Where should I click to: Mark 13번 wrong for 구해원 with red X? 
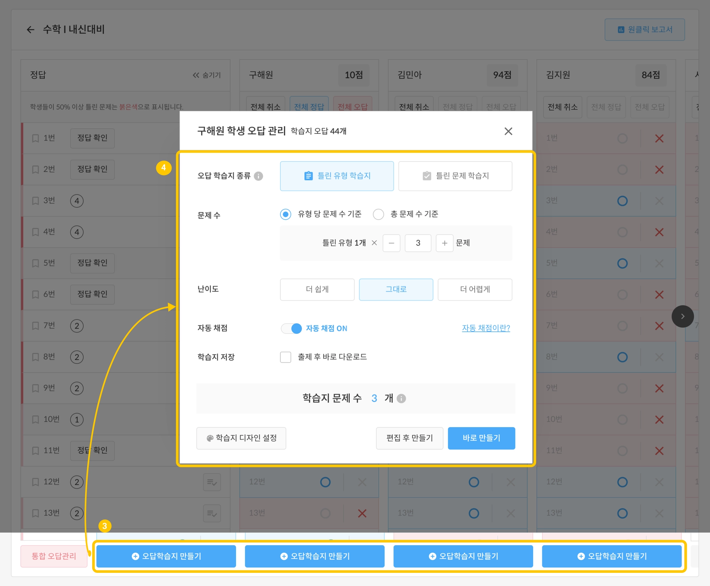pyautogui.click(x=362, y=513)
